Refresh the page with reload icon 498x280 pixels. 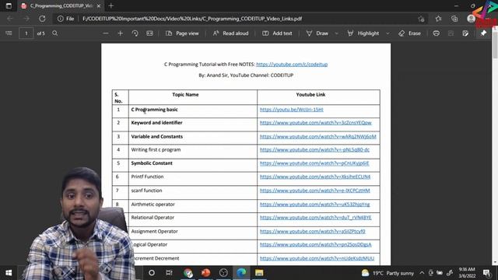tap(42, 19)
